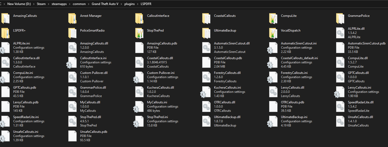This screenshot has width=388, height=147.
Task: Select the CalloutInterface.dll file icon
Action: pos(5,62)
